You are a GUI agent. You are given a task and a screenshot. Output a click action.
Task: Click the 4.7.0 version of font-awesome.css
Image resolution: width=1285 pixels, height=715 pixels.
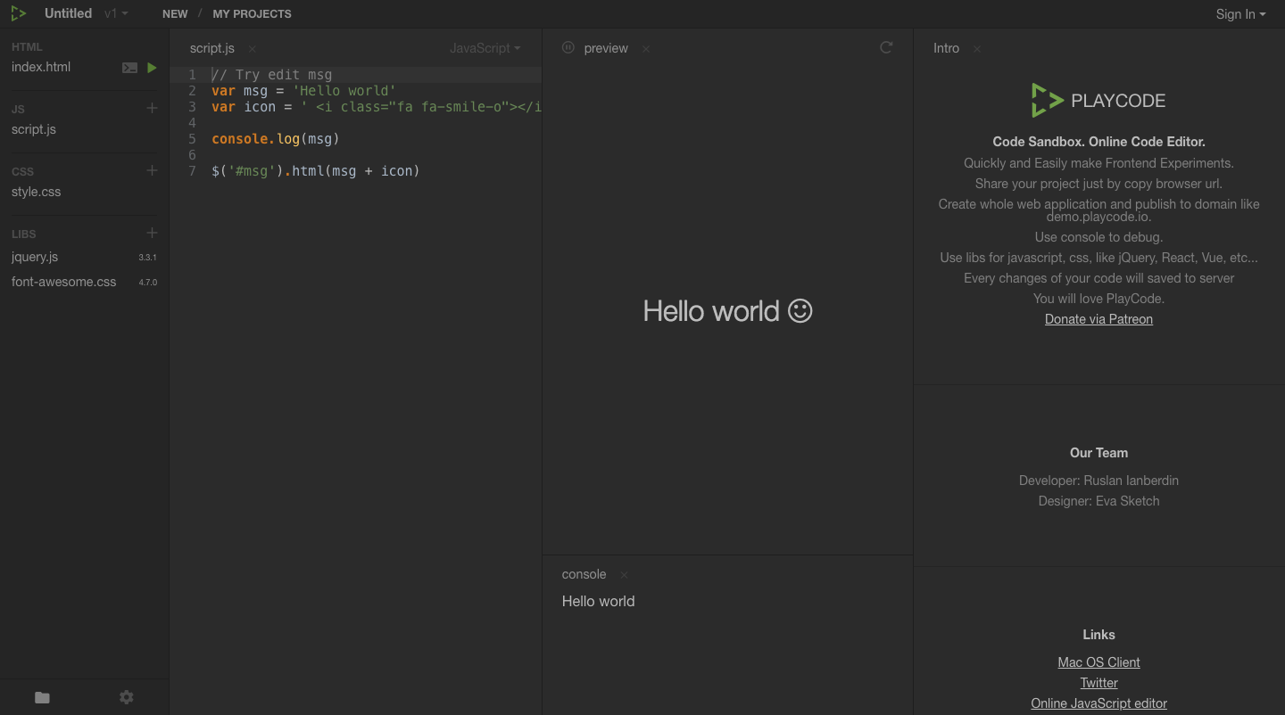pyautogui.click(x=147, y=283)
